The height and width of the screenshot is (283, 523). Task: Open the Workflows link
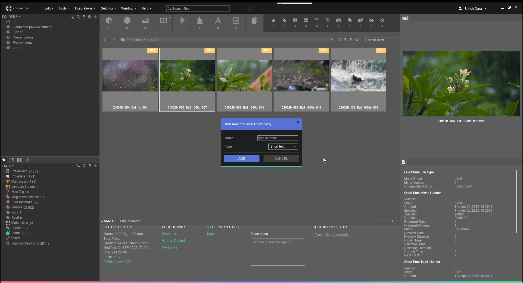point(170,247)
